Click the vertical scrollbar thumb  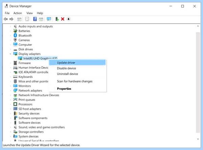tap(198, 83)
